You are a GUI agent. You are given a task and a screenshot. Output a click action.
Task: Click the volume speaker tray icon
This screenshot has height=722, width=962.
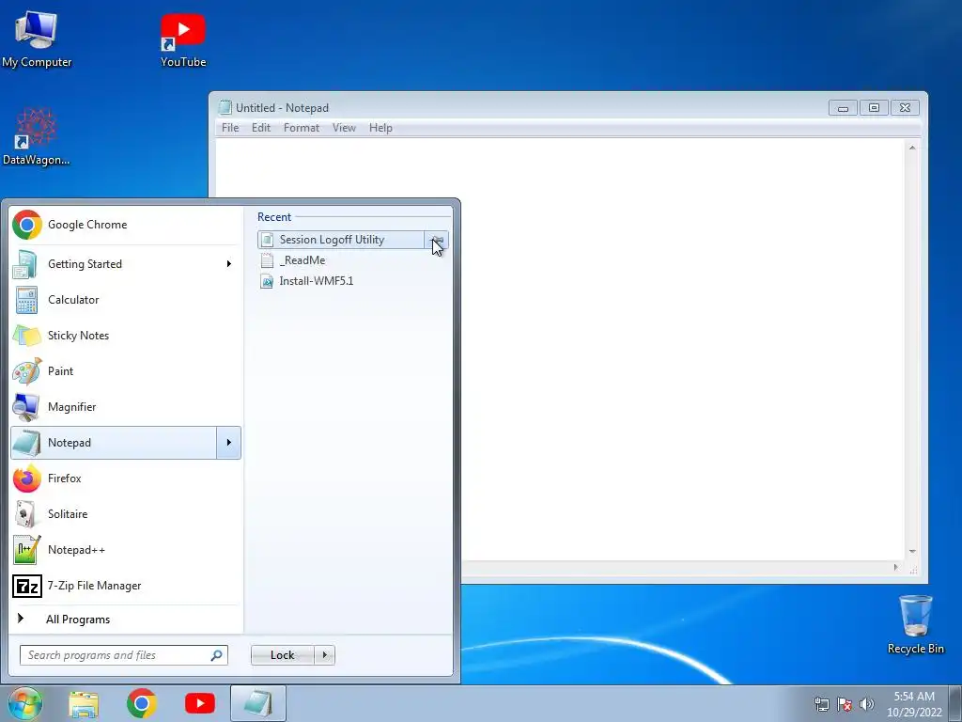pos(867,704)
